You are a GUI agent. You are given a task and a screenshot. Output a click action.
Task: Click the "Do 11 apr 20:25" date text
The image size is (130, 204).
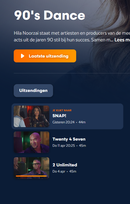click(64, 145)
